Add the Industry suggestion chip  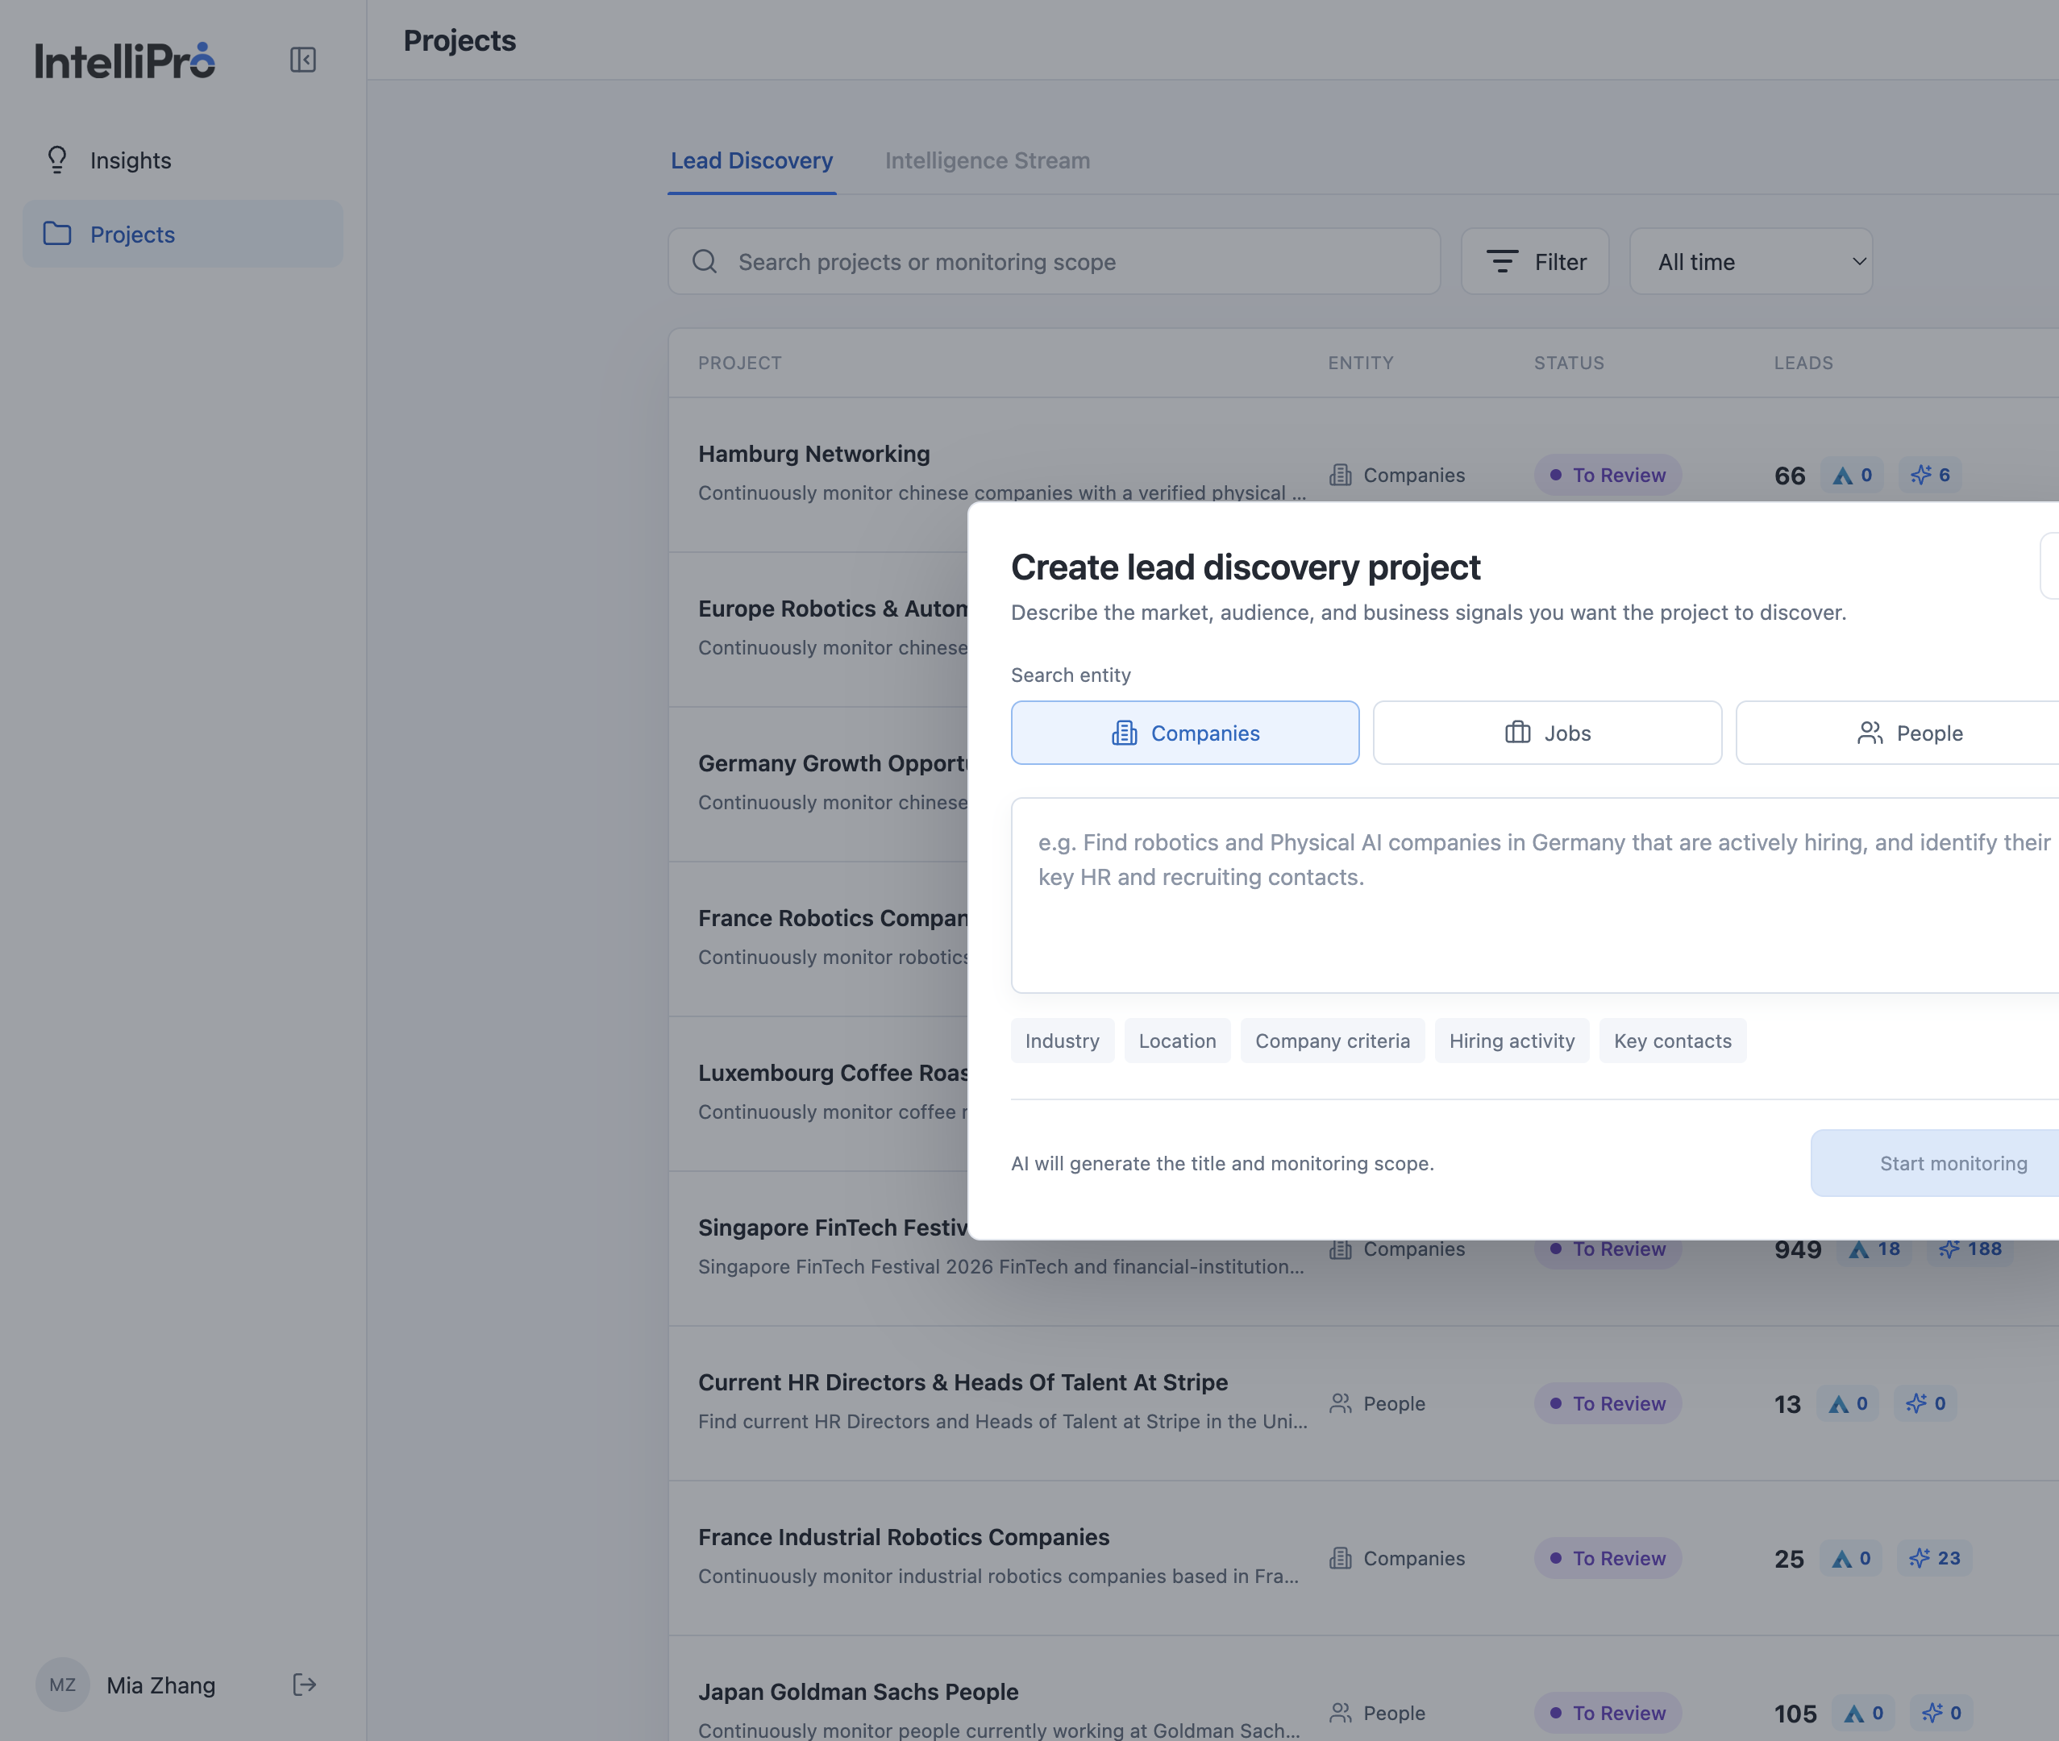[x=1062, y=1041]
